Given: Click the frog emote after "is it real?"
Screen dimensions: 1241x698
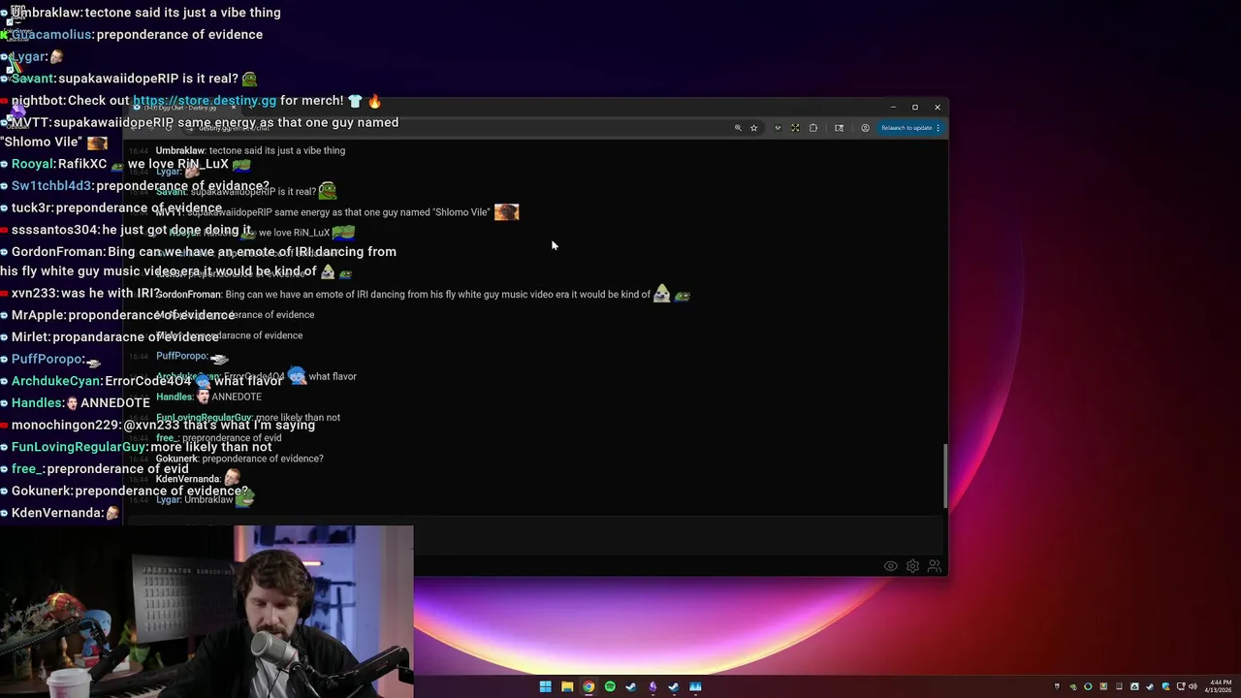Looking at the screenshot, I should (x=327, y=191).
